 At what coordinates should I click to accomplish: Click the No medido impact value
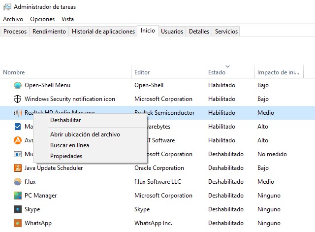tap(272, 154)
